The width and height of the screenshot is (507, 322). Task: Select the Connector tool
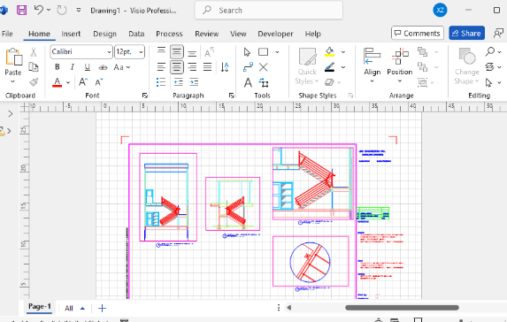click(x=248, y=67)
